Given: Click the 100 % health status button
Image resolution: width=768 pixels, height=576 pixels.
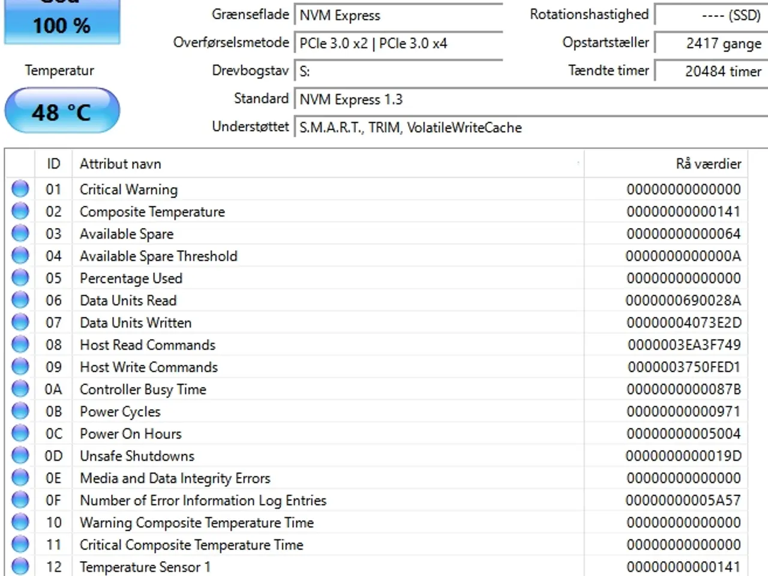Looking at the screenshot, I should pos(62,22).
